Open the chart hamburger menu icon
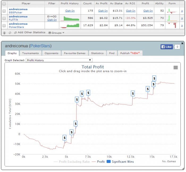The image size is (186, 172). coord(175,67)
